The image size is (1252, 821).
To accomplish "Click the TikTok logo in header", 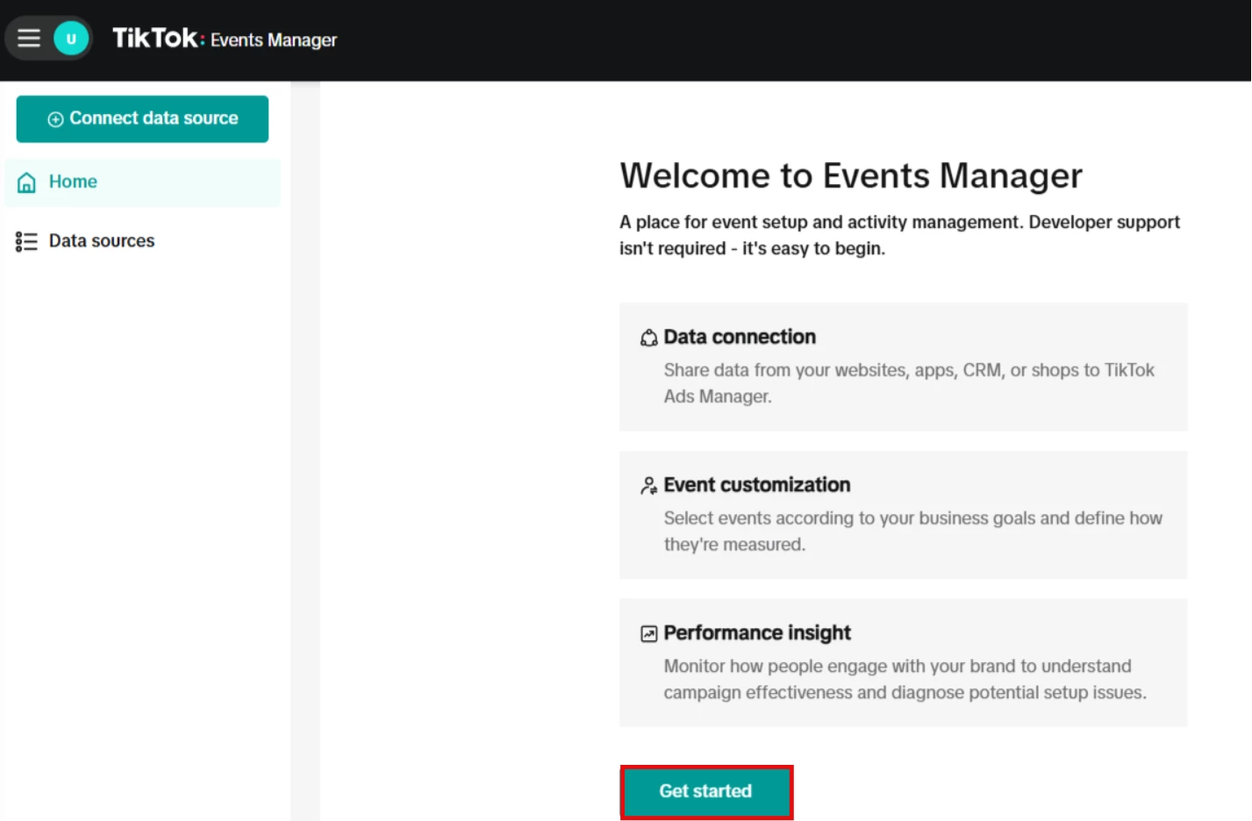I will pyautogui.click(x=156, y=39).
